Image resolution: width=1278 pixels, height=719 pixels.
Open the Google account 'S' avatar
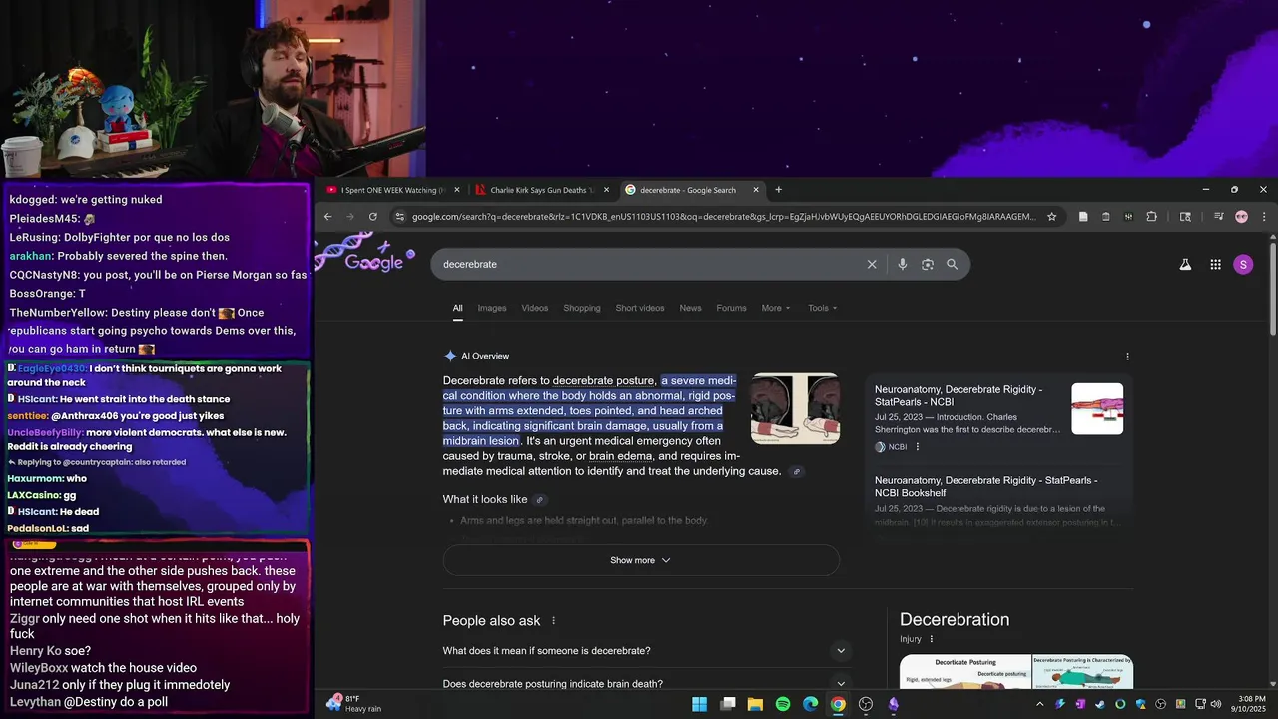coord(1243,264)
